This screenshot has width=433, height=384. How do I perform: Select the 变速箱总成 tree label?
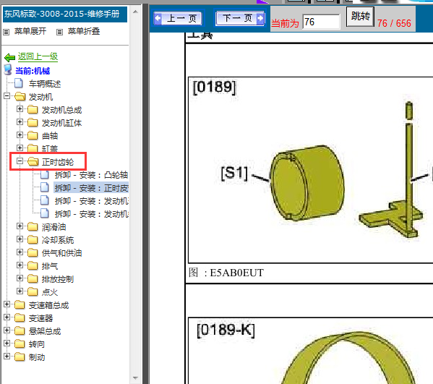[x=49, y=305]
